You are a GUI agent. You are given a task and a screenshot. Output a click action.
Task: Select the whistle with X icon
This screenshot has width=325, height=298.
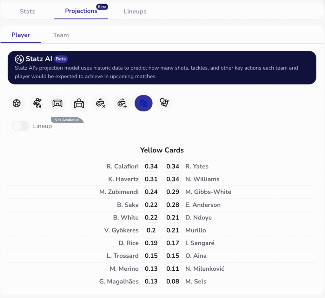coord(100,104)
